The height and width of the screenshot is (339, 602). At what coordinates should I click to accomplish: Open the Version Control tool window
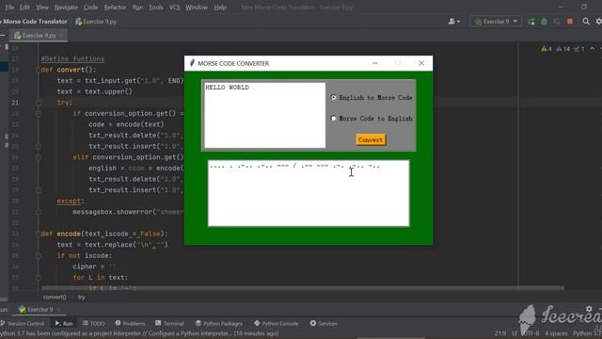23,323
